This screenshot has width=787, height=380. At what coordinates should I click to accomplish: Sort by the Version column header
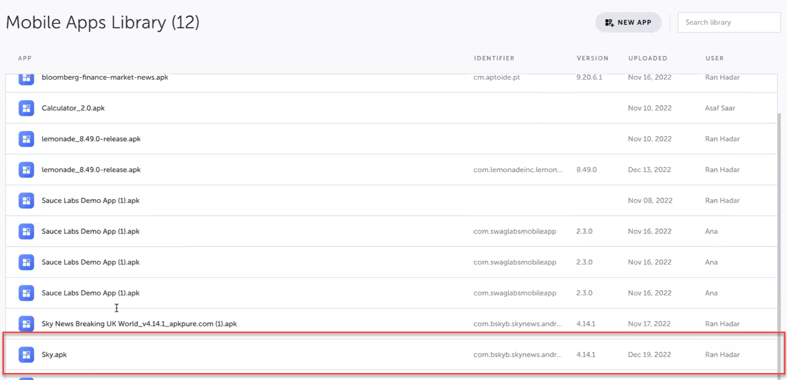[592, 58]
